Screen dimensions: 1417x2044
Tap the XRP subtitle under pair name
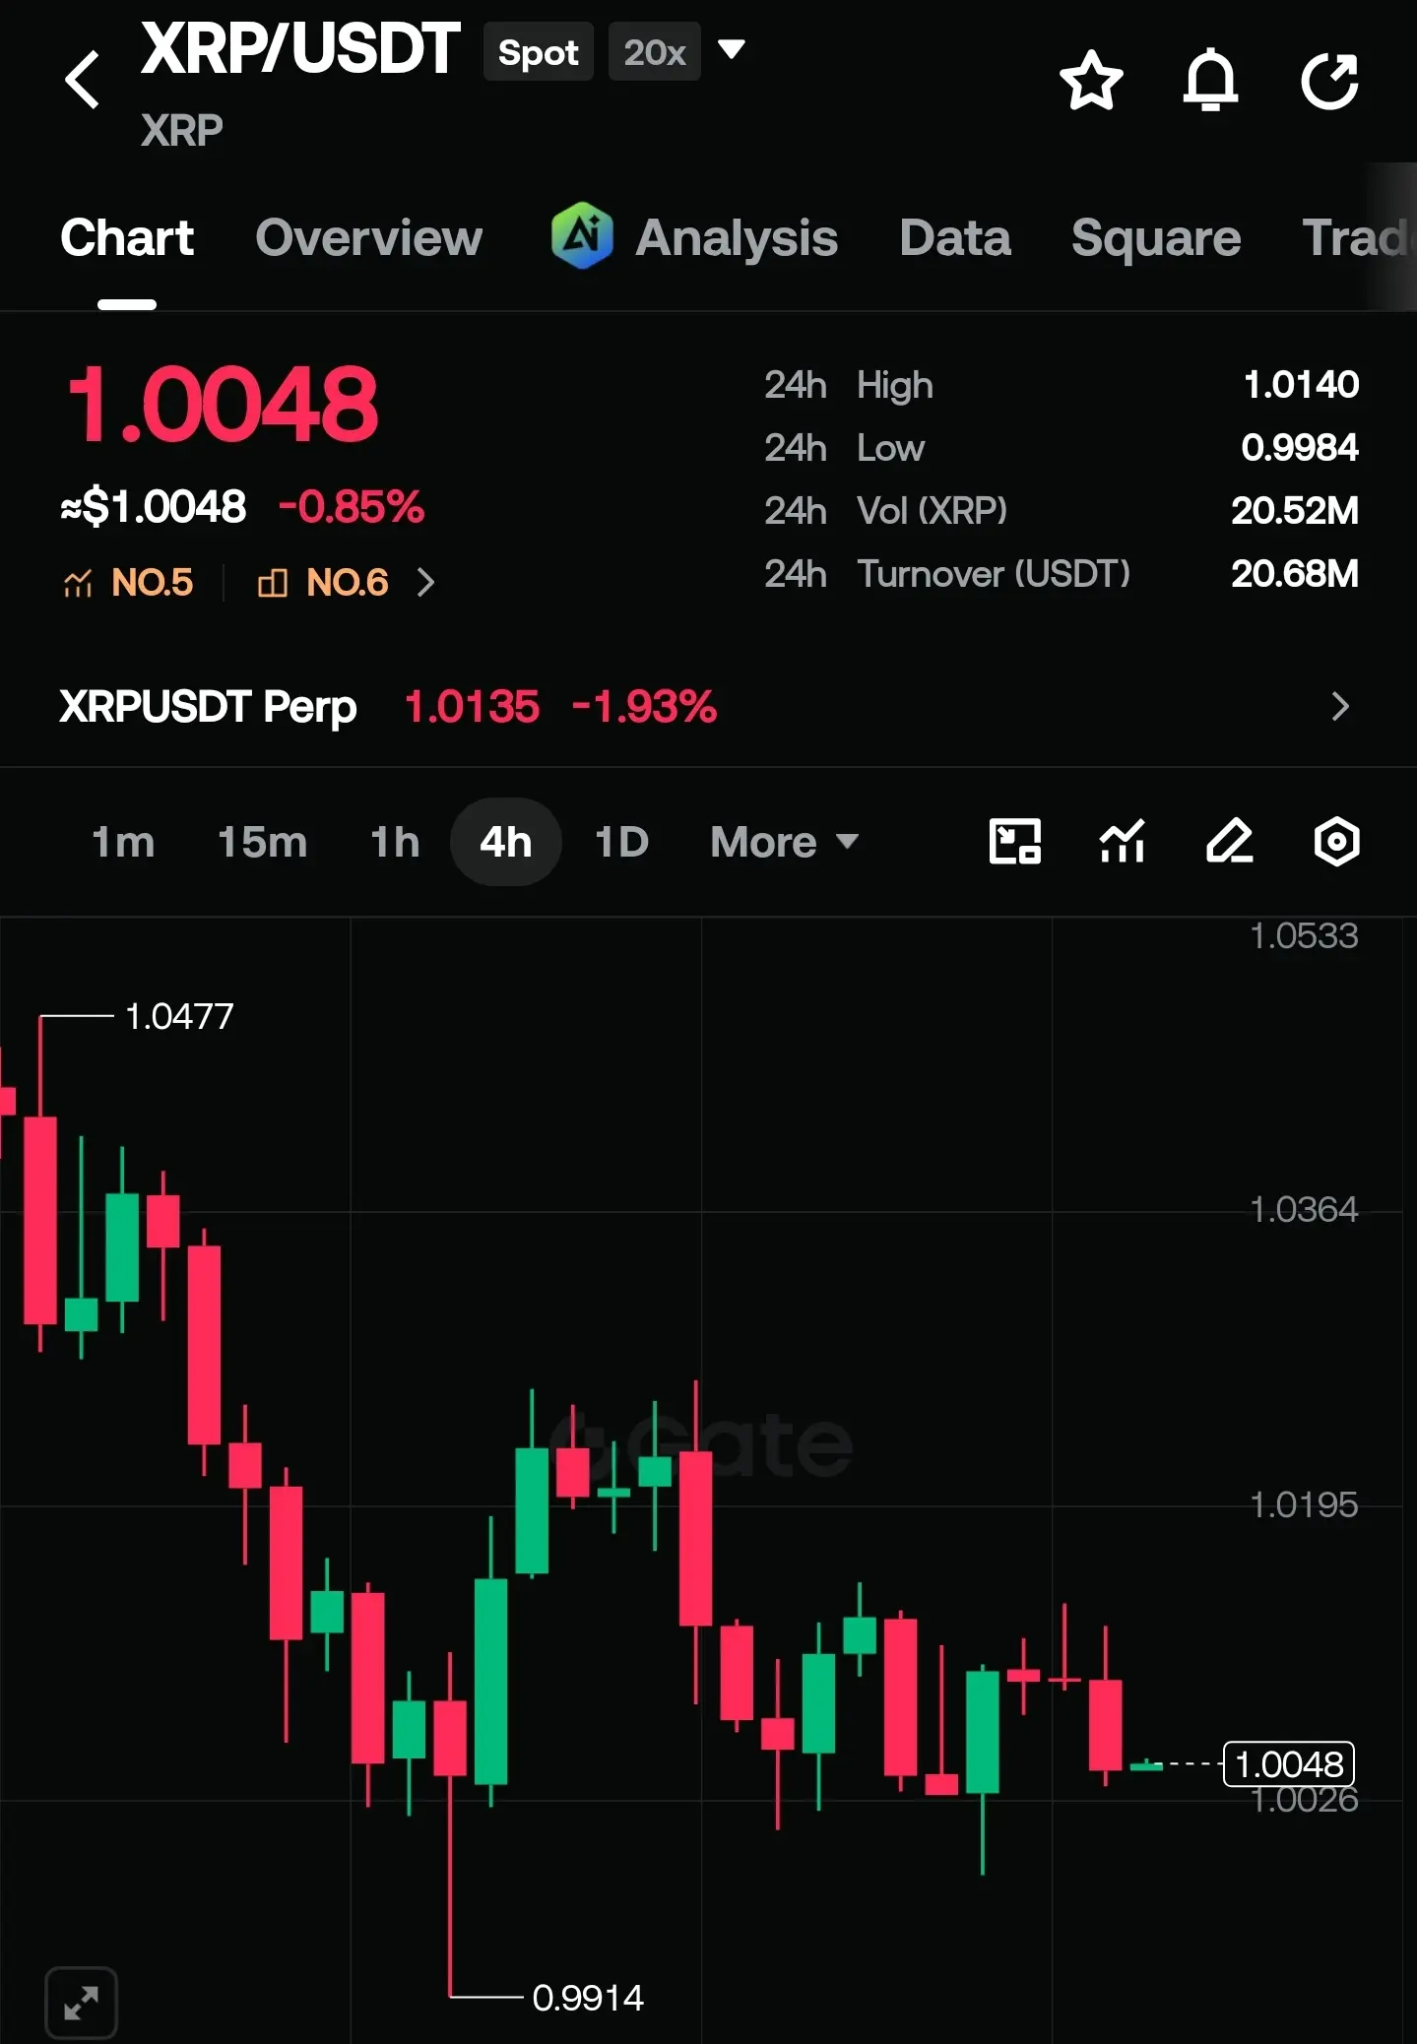pyautogui.click(x=182, y=130)
